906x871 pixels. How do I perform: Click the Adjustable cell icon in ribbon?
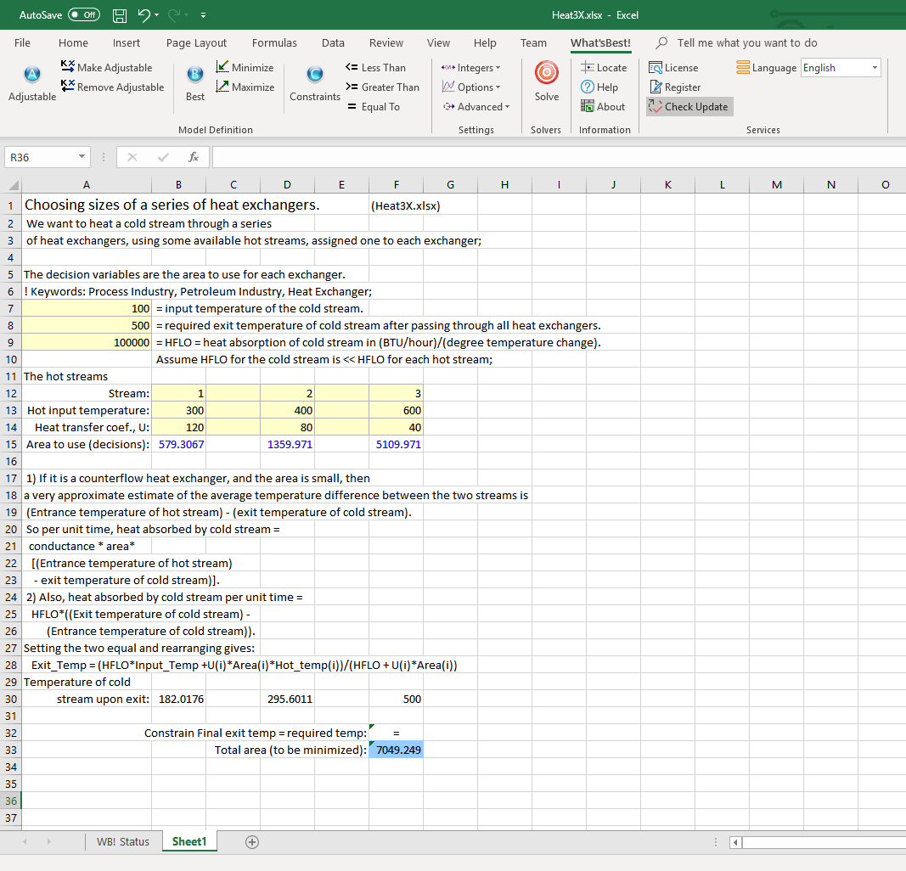(31, 76)
